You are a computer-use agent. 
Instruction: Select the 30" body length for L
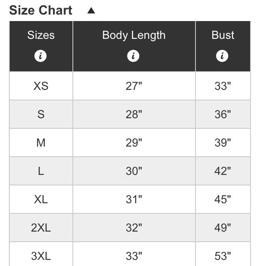point(134,171)
